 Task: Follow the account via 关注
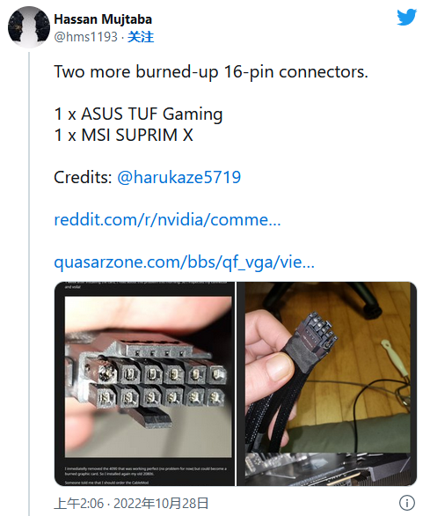point(141,37)
